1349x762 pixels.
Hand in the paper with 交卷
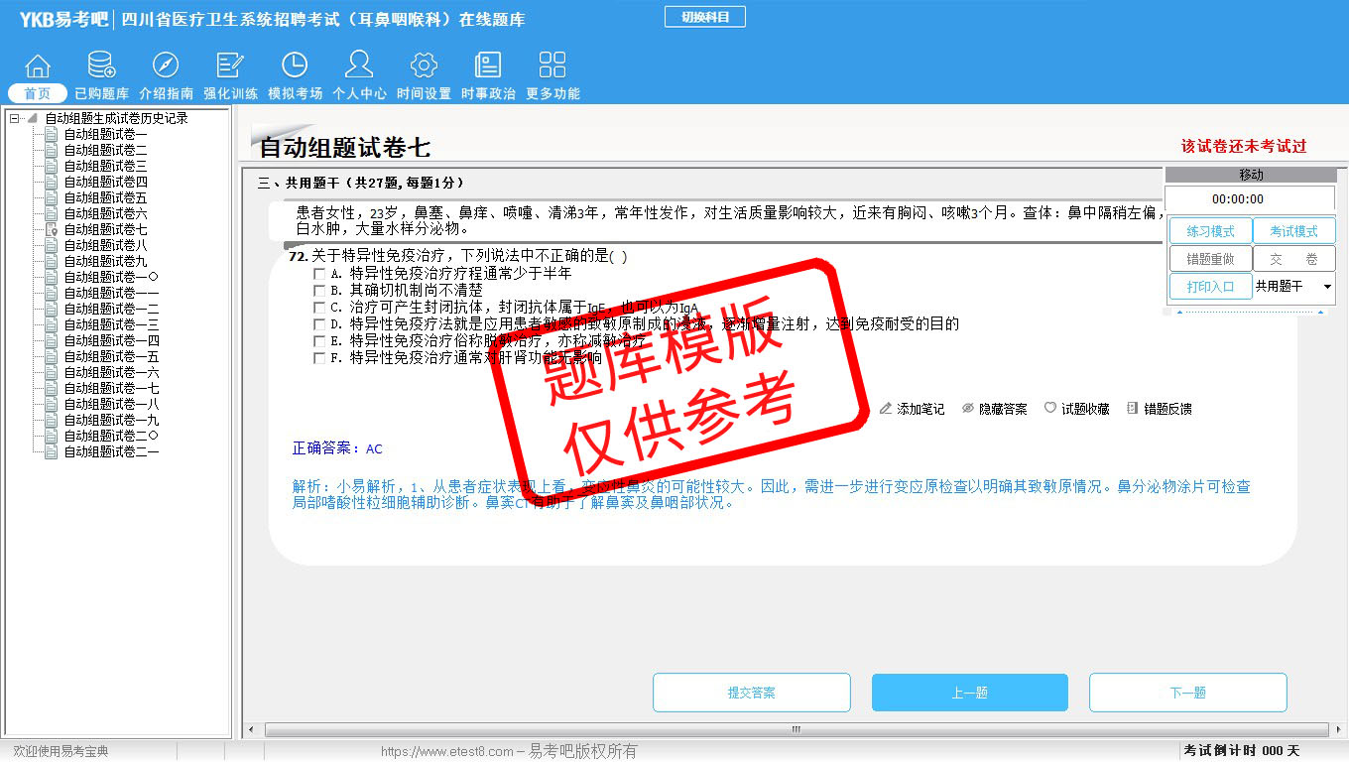[x=1293, y=259]
